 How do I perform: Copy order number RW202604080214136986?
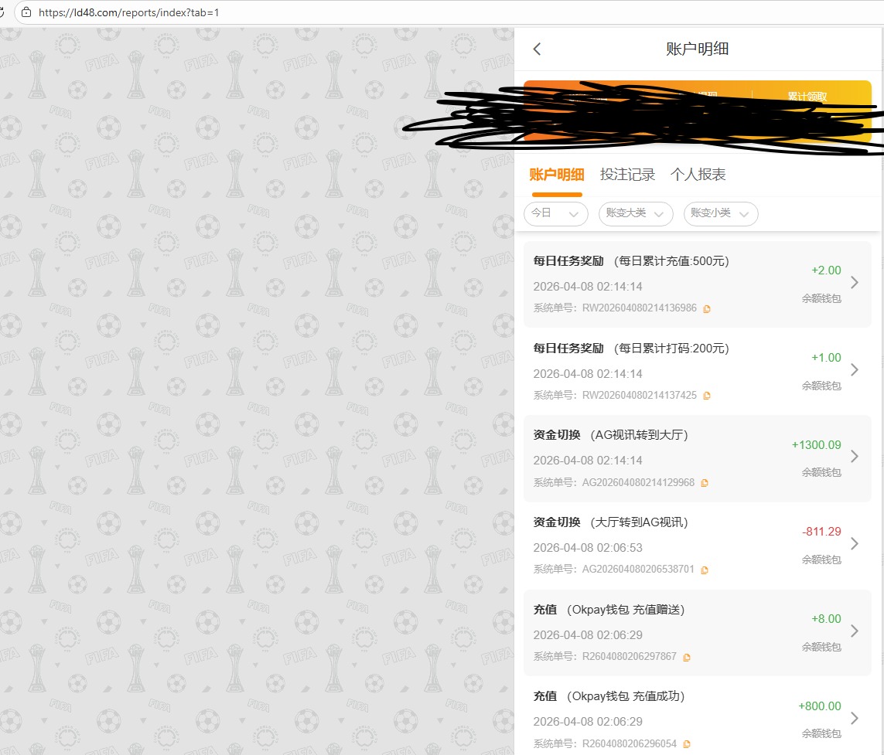point(707,308)
